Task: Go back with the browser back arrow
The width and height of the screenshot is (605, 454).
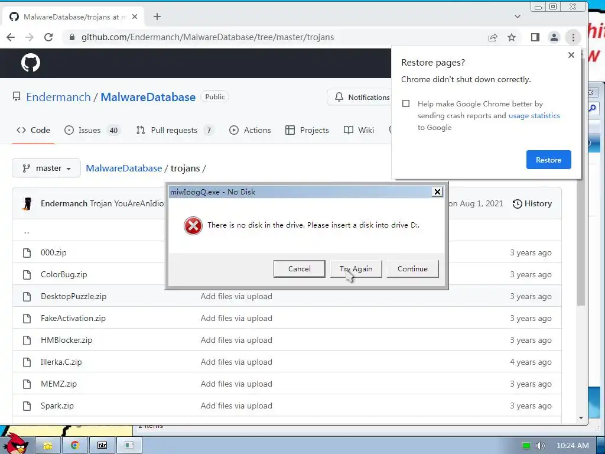Action: [11, 37]
